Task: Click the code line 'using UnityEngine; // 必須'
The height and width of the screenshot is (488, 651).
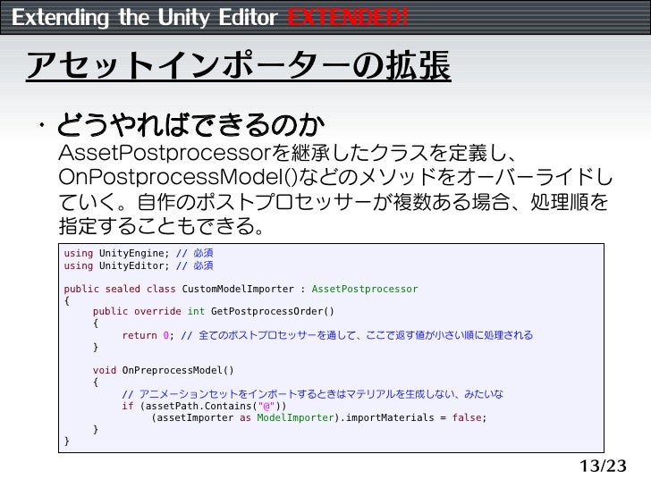Action: coord(139,253)
